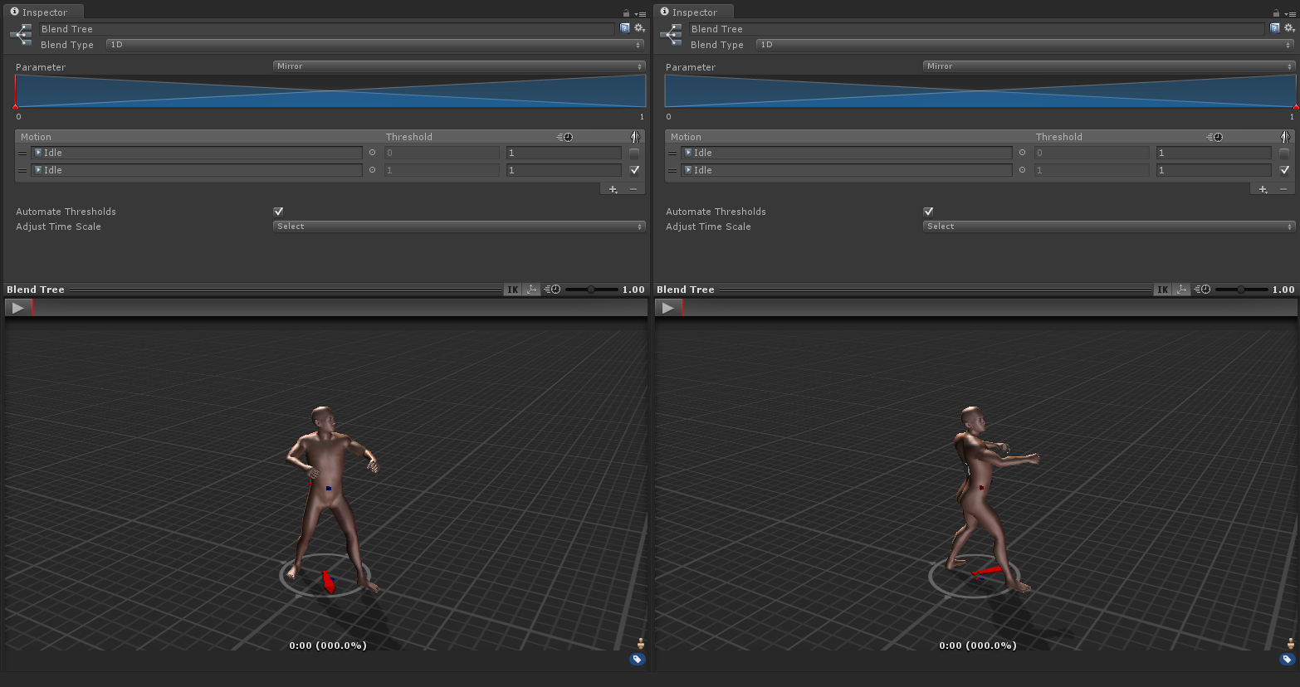Toggle the pivot icon in left preview toolbar
Image resolution: width=1300 pixels, height=687 pixels.
(531, 290)
